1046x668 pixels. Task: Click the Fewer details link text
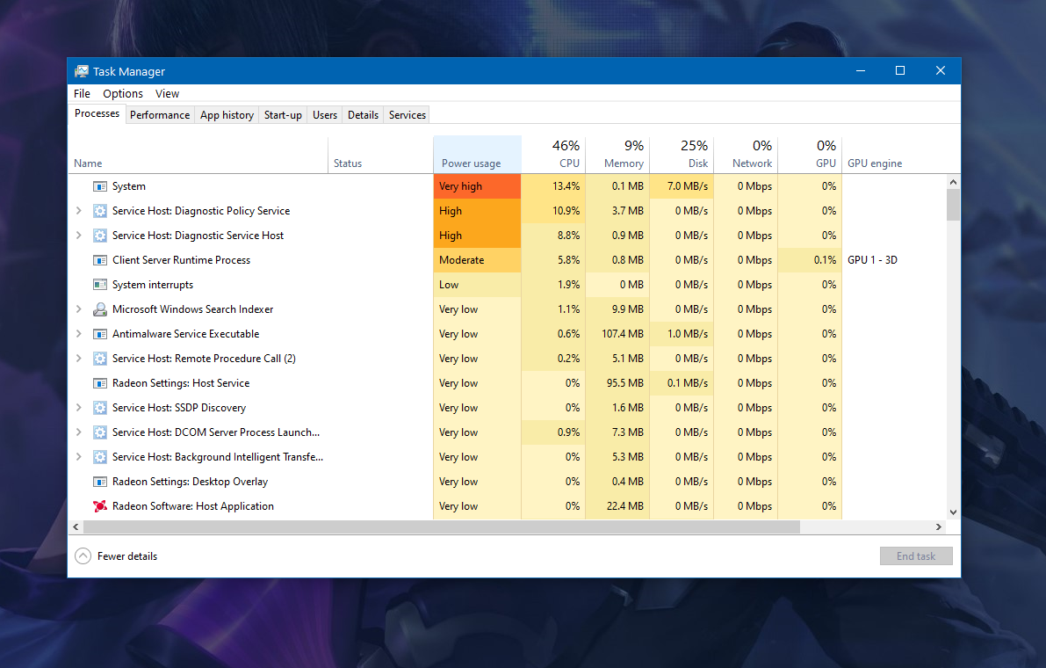pos(127,555)
